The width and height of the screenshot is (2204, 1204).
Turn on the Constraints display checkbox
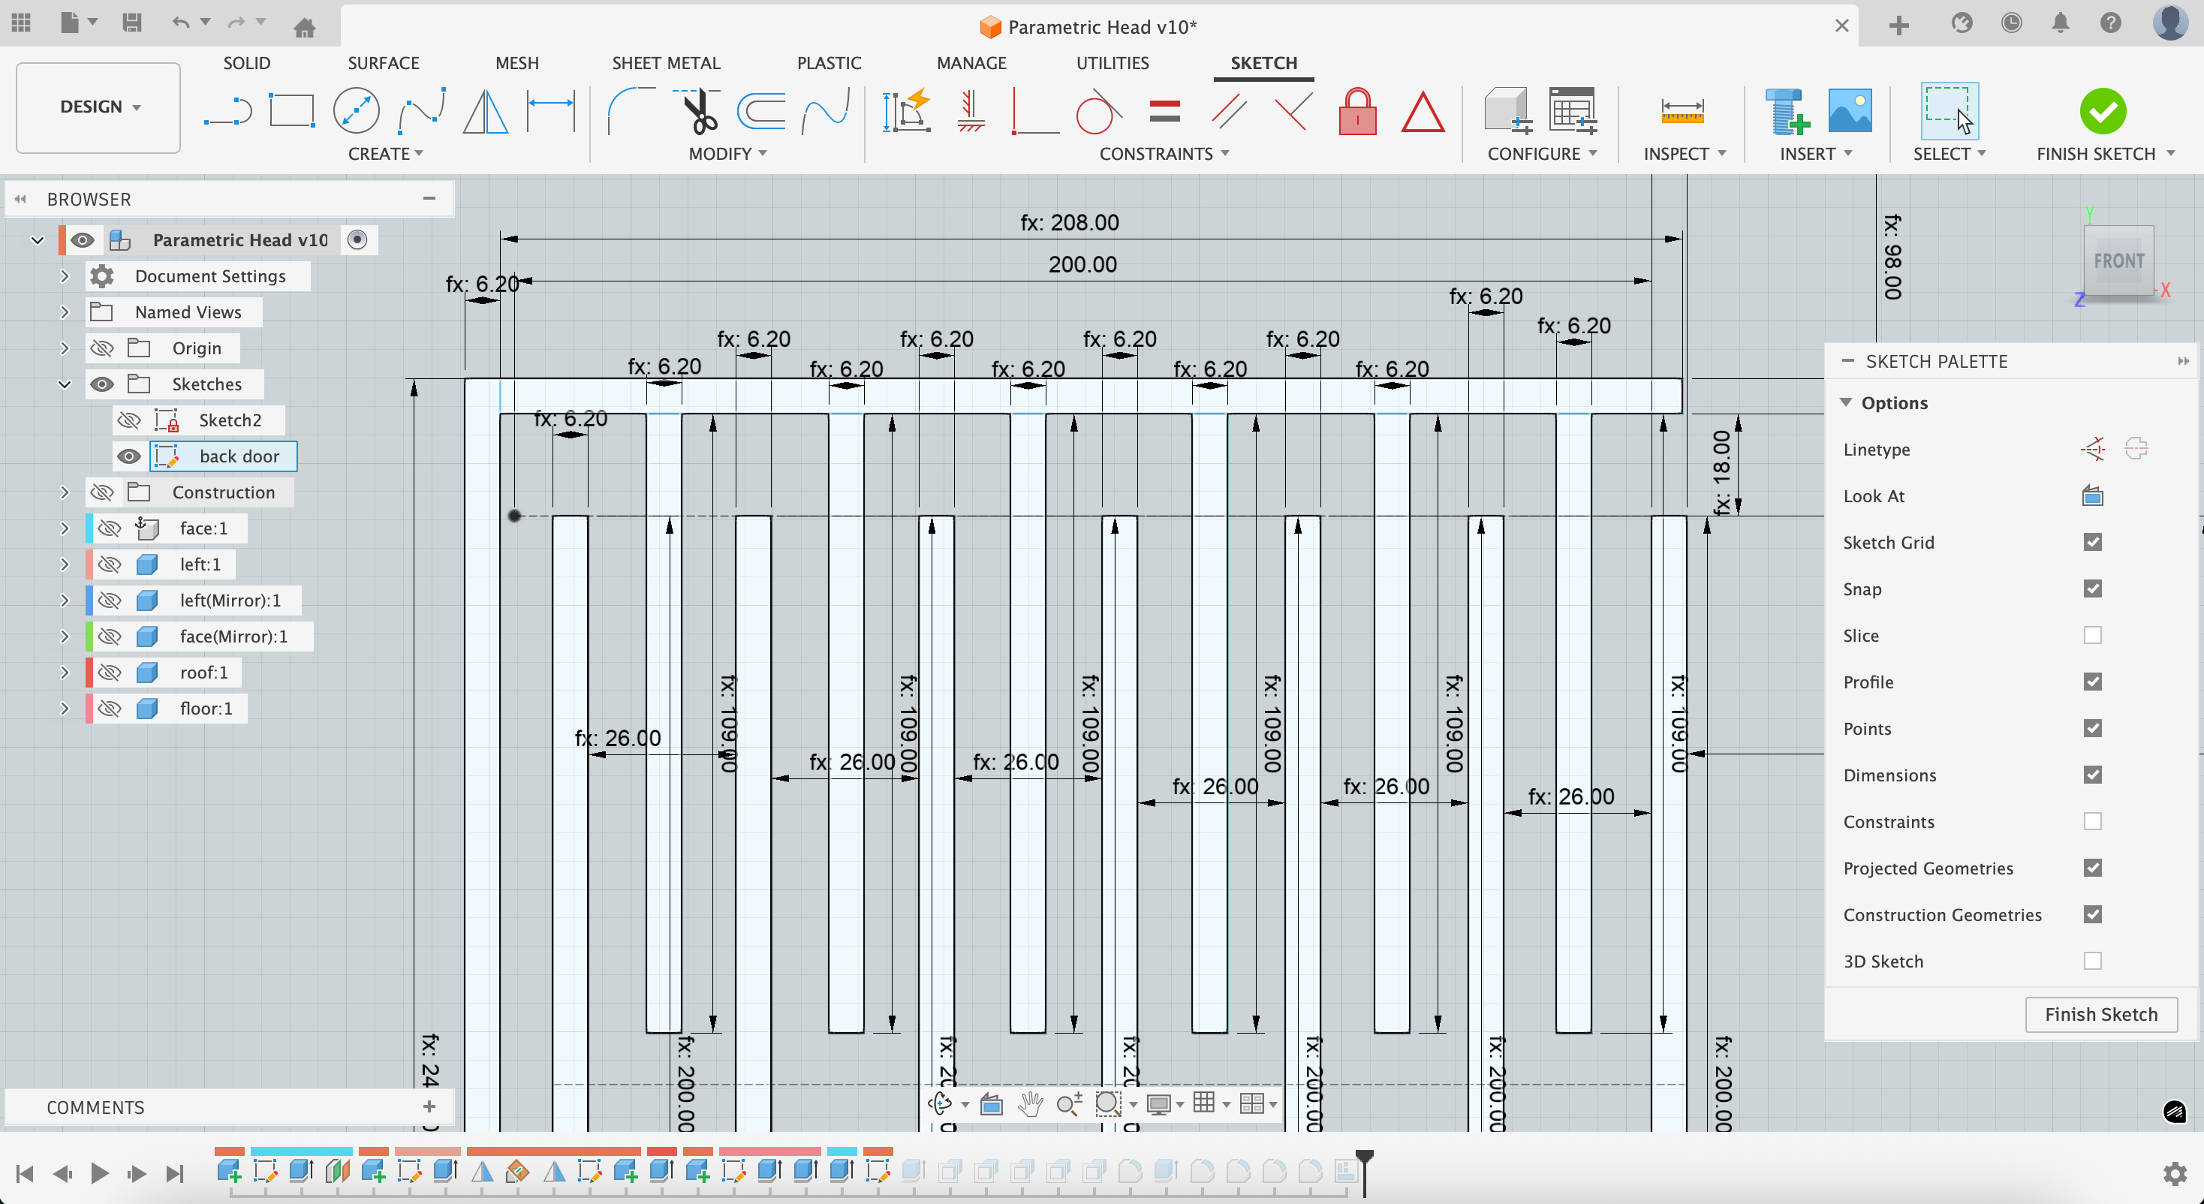[2092, 821]
